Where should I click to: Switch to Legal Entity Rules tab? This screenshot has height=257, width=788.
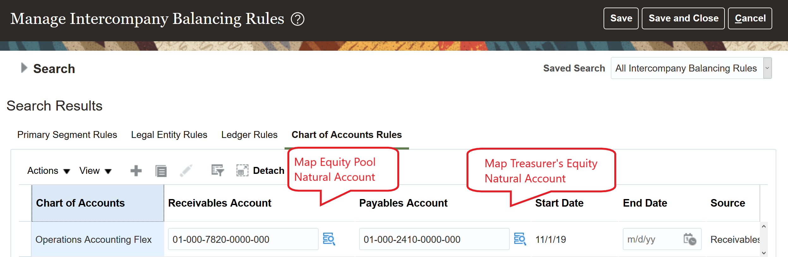(x=169, y=135)
